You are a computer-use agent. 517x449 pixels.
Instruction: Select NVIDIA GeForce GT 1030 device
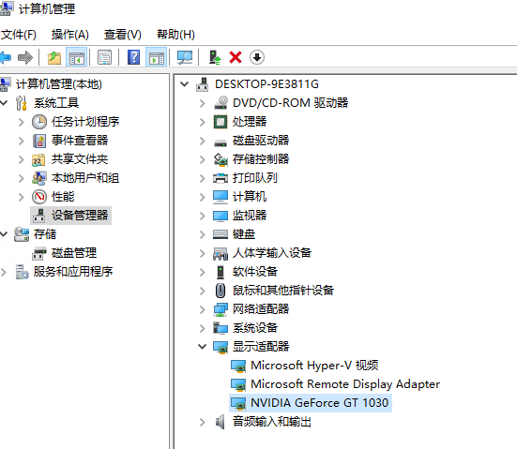(x=320, y=403)
